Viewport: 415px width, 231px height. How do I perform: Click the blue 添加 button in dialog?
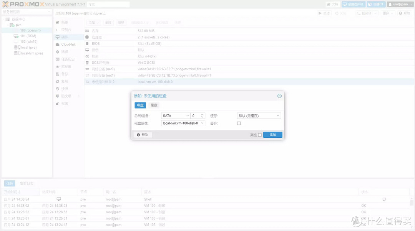(x=272, y=135)
